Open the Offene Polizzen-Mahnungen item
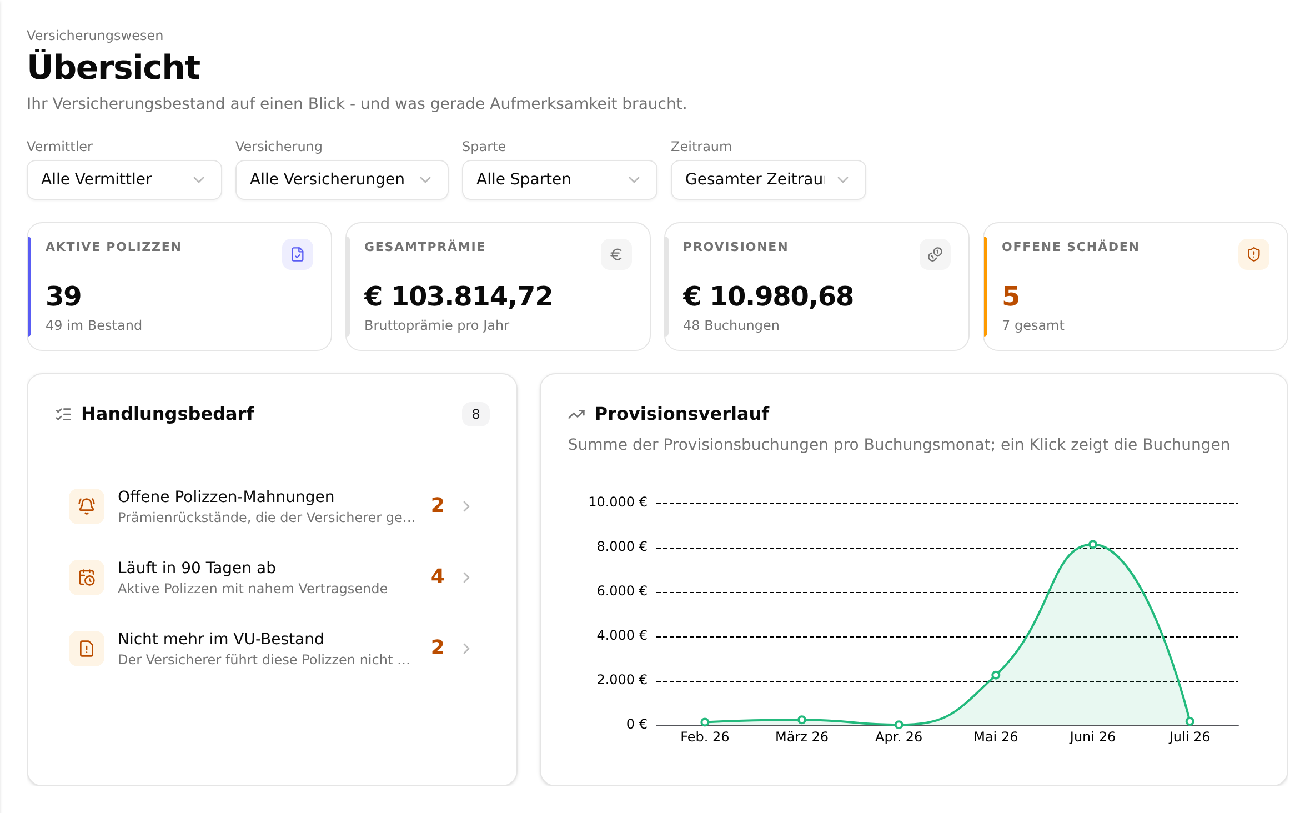This screenshot has width=1315, height=813. pyautogui.click(x=272, y=506)
